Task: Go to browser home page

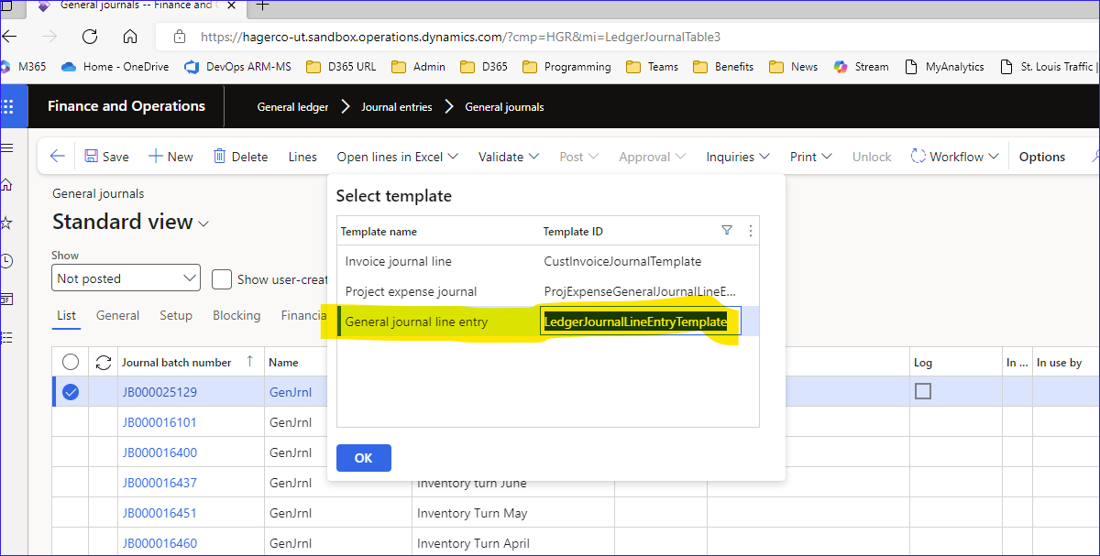Action: pyautogui.click(x=130, y=37)
